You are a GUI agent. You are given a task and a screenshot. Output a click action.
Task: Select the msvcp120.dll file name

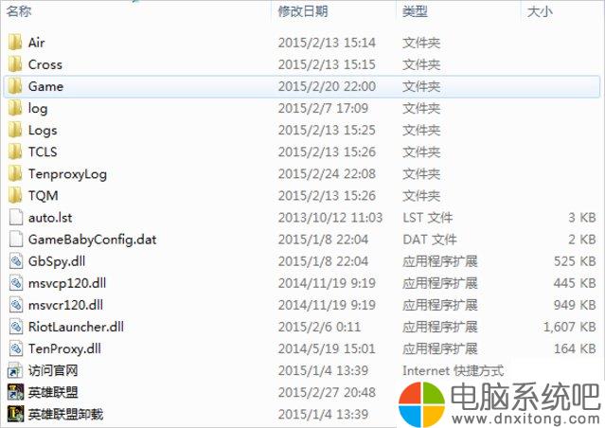pos(67,283)
